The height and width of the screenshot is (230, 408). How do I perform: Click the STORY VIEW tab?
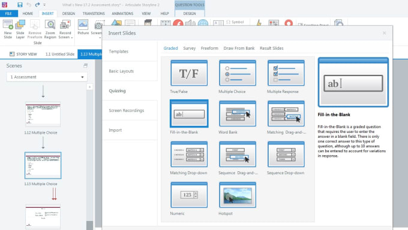(23, 54)
